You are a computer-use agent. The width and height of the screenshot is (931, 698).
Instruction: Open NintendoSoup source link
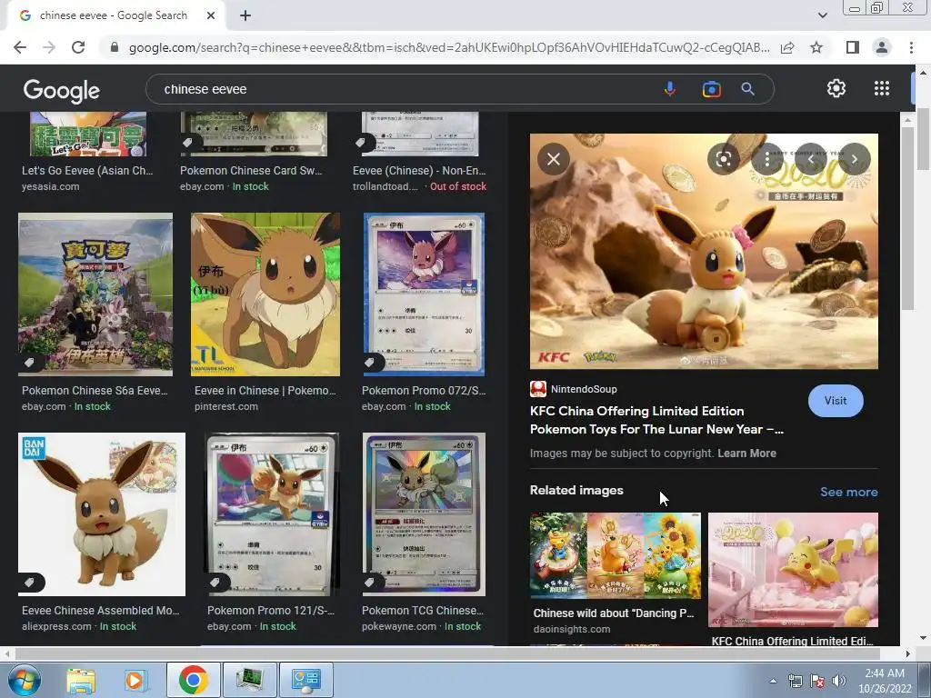[574, 389]
